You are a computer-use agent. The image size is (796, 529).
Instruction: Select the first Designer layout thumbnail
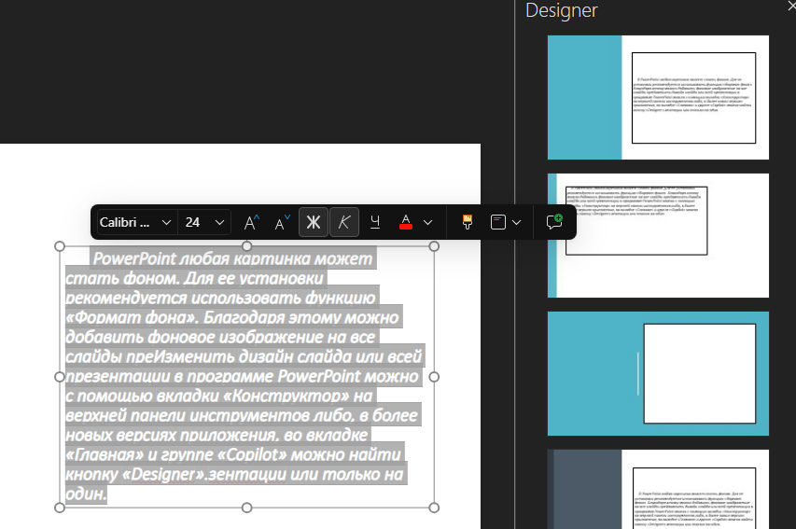658,97
